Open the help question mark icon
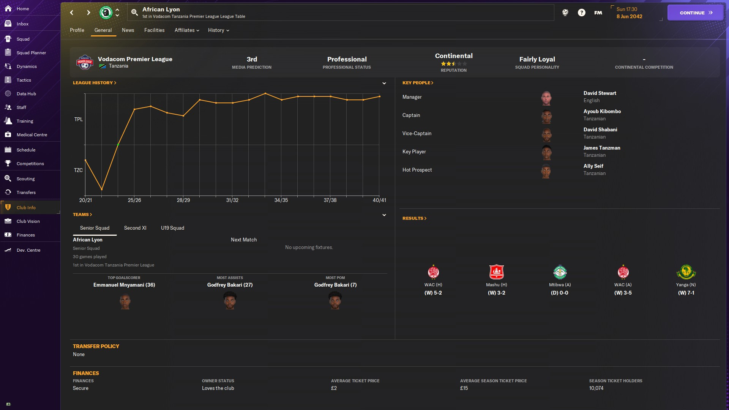729x410 pixels. click(581, 13)
